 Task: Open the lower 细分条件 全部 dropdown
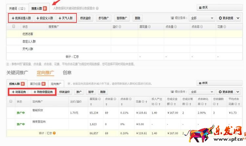[x=202, y=92]
